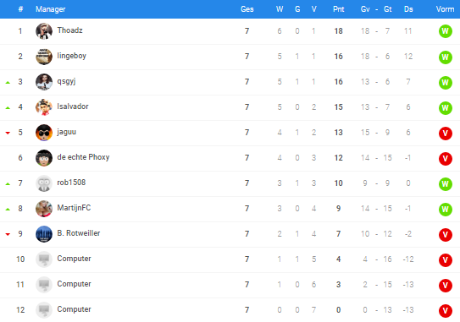
Task: Click the rank 12 Computer's red V badge
Action: (445, 310)
